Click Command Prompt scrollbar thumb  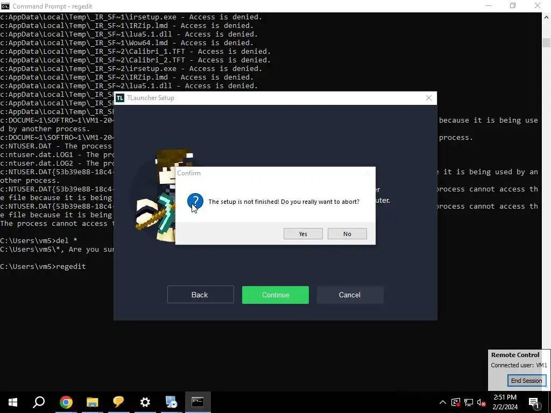click(x=546, y=42)
